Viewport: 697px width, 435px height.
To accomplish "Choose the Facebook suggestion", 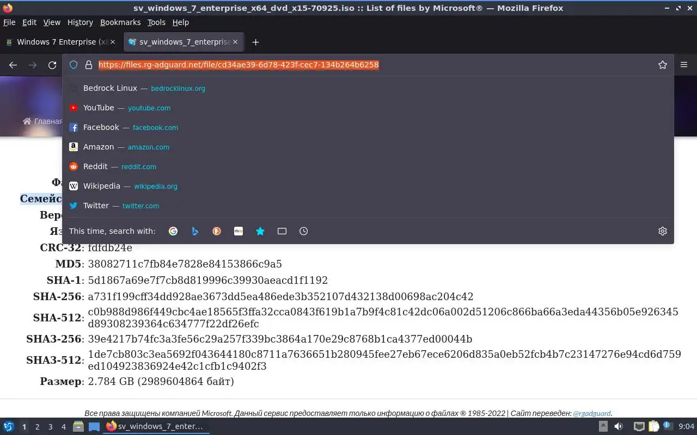I will (368, 127).
